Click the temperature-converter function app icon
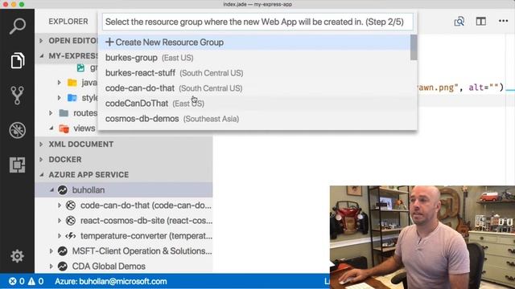Viewport: 515px width, 289px height. pos(71,236)
